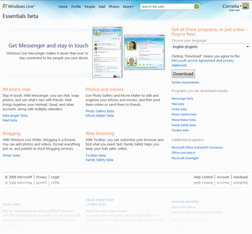Click the sign out link
This screenshot has width=252, height=234.
(x=235, y=10)
